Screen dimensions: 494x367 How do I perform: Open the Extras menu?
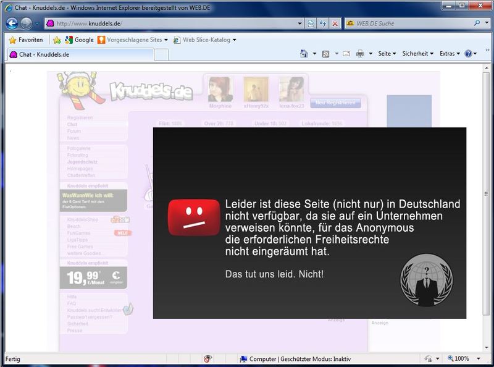click(450, 54)
